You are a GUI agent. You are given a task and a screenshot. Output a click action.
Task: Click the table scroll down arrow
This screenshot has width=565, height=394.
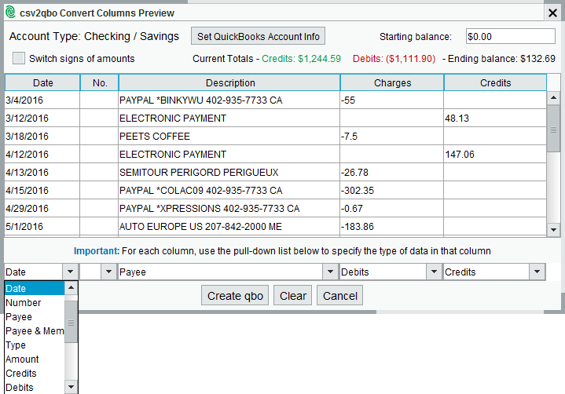point(553,229)
